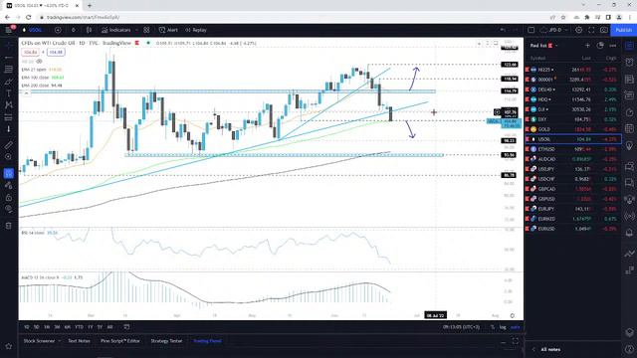Open the candlestick chart style selector

(89, 30)
